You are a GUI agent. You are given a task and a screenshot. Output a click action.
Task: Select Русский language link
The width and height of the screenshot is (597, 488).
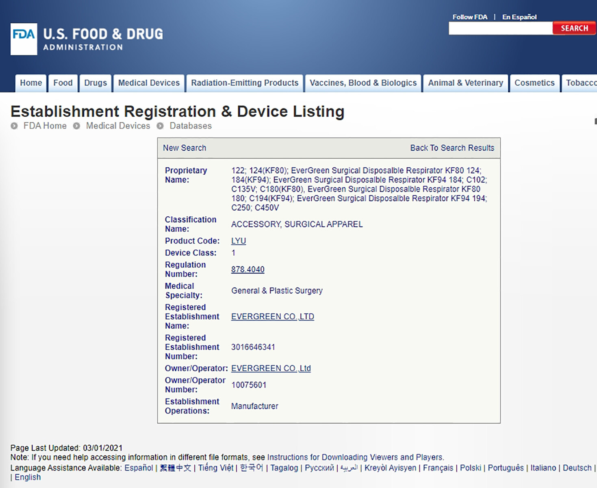click(319, 468)
